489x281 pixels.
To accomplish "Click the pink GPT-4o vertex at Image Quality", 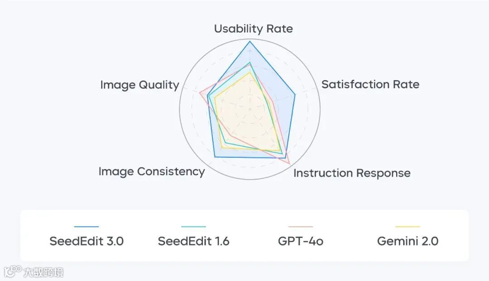I will coord(200,93).
